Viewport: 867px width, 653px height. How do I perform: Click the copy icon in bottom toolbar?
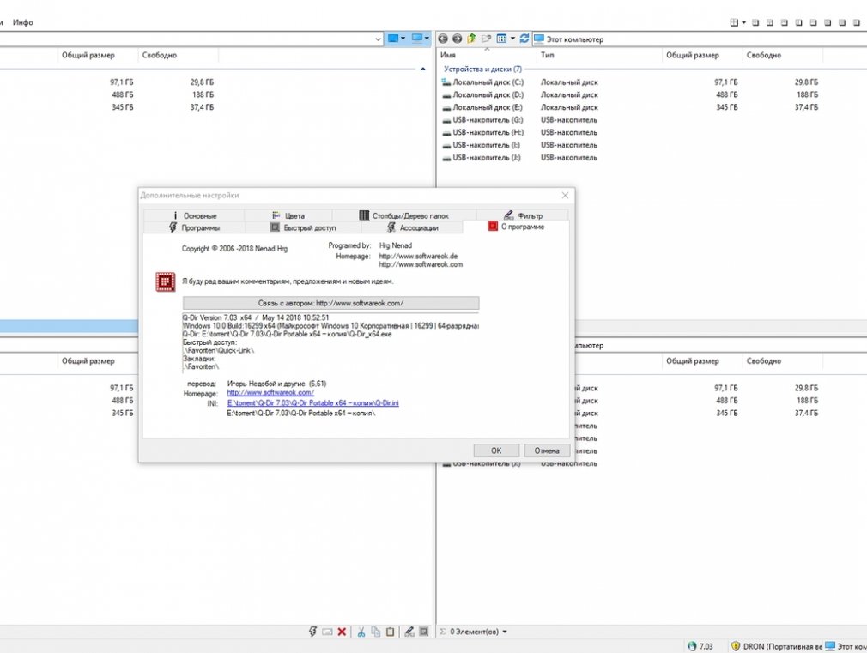click(376, 632)
